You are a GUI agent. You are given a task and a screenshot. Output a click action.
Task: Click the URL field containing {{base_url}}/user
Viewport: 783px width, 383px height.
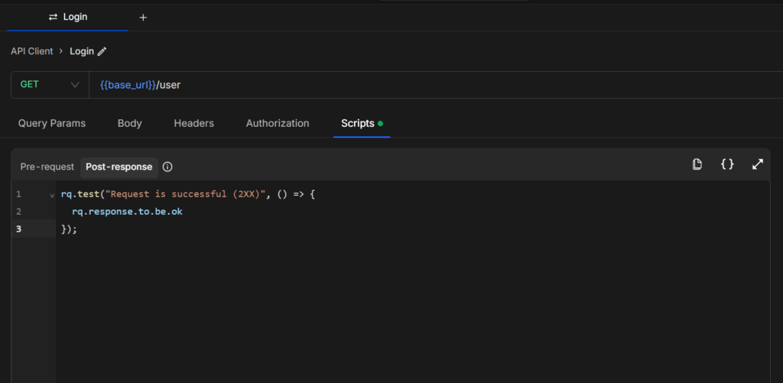pyautogui.click(x=382, y=85)
